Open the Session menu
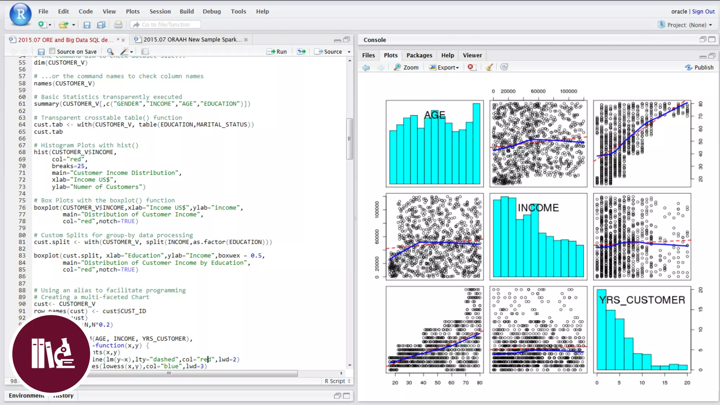Viewport: 720px width, 405px height. point(160,11)
